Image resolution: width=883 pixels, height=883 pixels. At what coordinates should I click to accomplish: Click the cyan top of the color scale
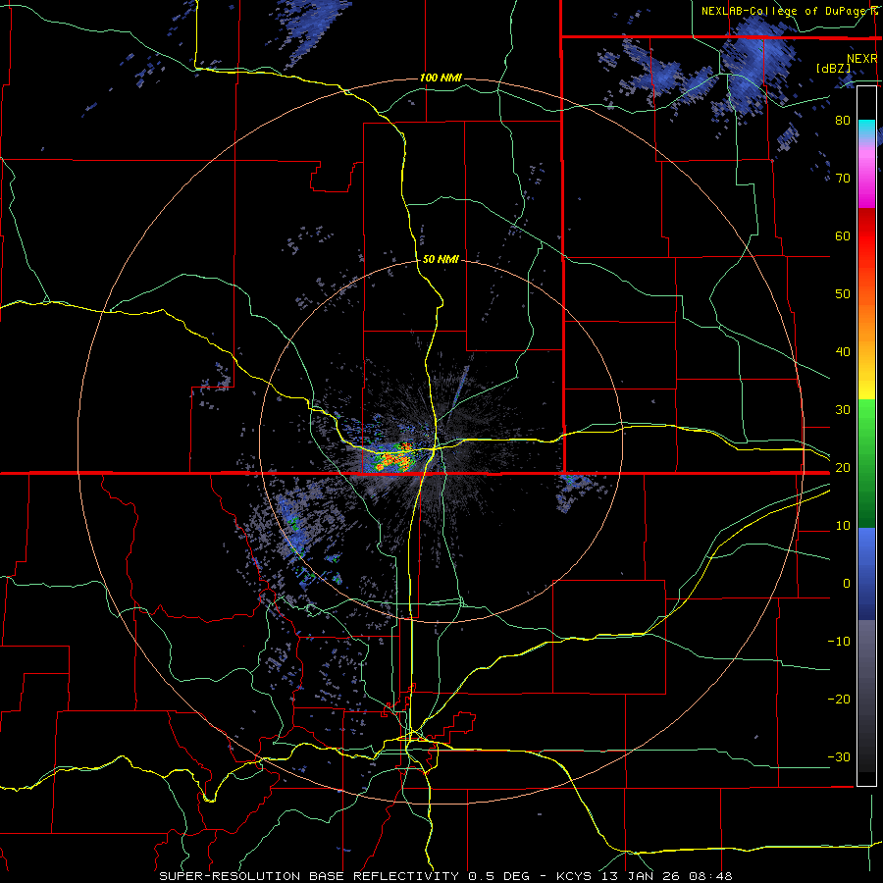pos(866,127)
